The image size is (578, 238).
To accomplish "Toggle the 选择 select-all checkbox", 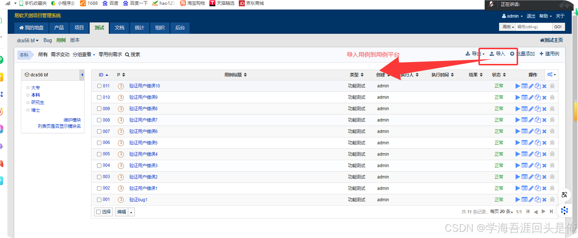I will coord(98,212).
